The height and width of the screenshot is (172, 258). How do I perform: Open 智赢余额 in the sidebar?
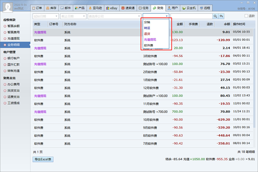click(13, 26)
